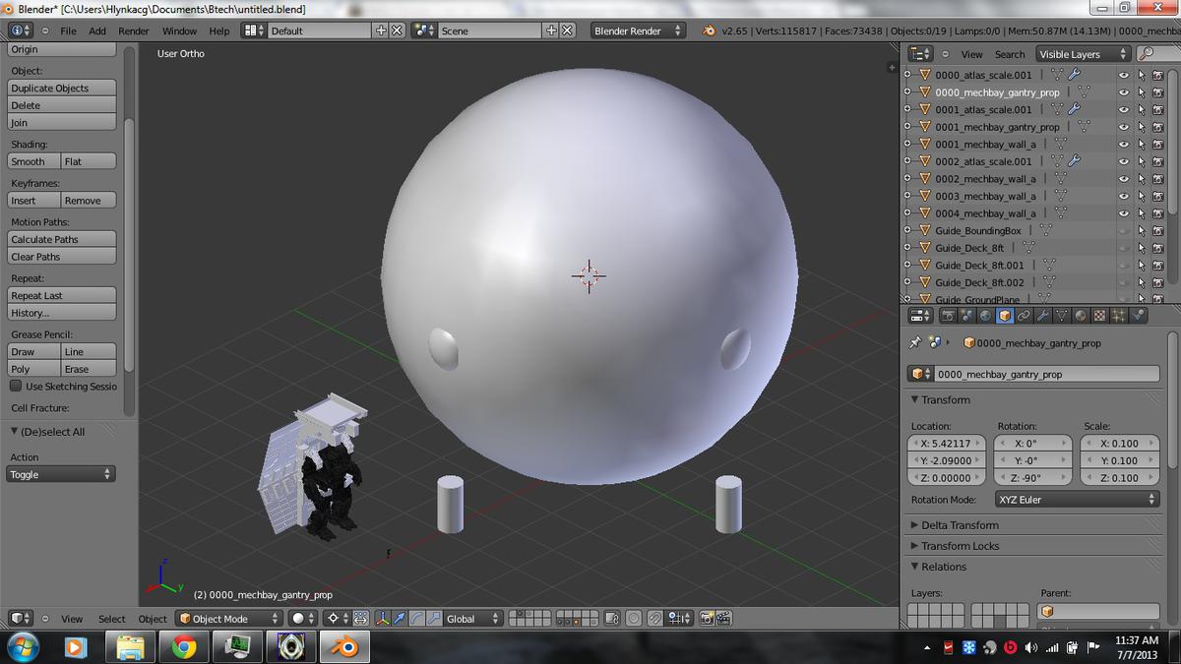Click the OpenGL render animation clapper icon

pos(724,619)
